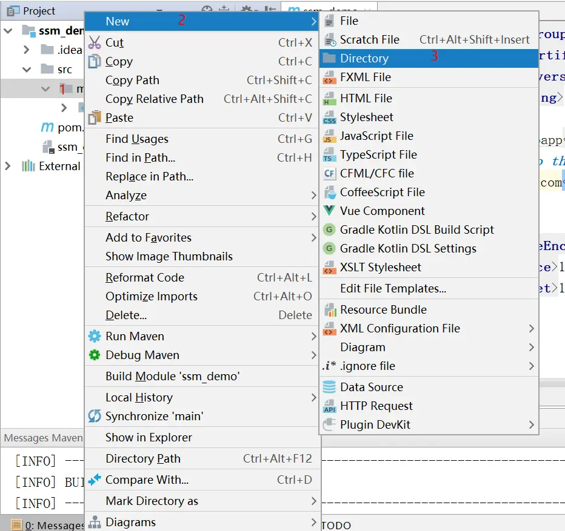Expand External Libraries tree node
The height and width of the screenshot is (531, 565).
coord(7,166)
